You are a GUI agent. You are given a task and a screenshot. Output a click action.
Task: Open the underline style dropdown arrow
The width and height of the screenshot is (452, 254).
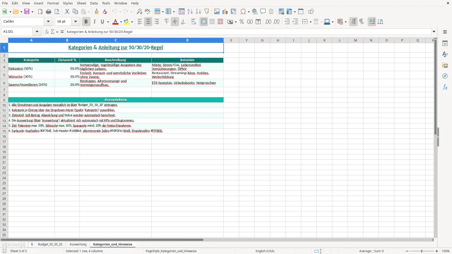tap(108, 22)
